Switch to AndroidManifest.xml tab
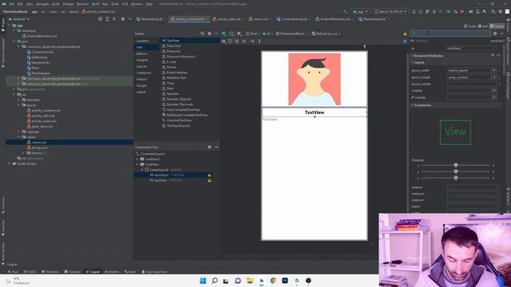This screenshot has width=511, height=287. (335, 19)
